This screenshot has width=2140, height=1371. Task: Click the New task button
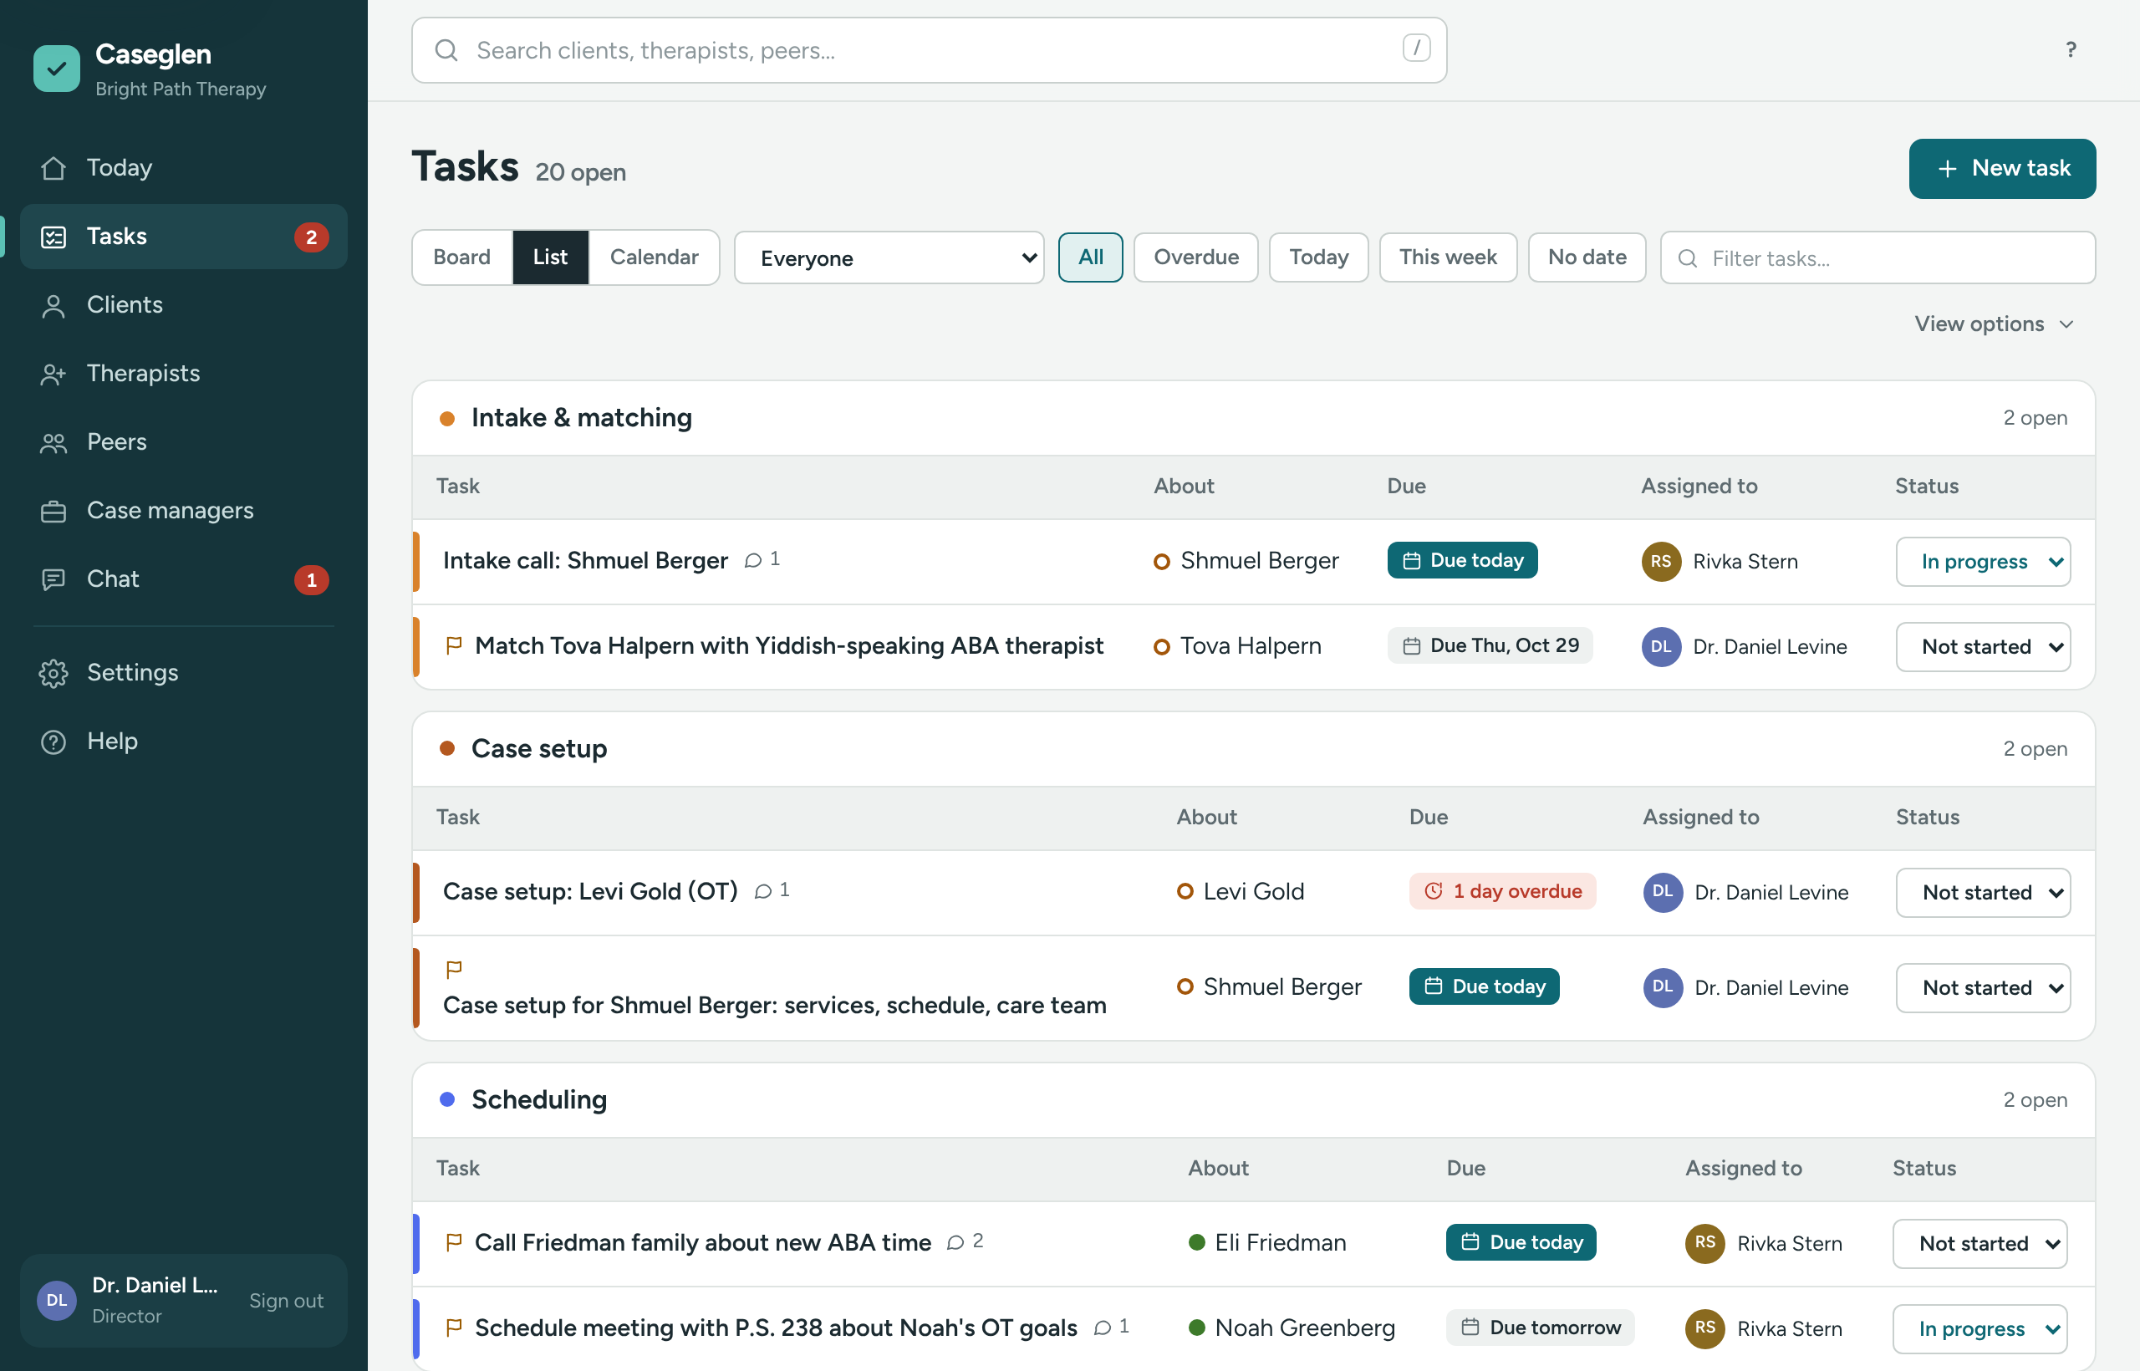(2002, 168)
